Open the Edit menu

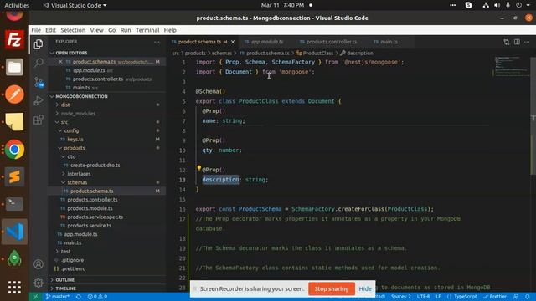(x=50, y=30)
